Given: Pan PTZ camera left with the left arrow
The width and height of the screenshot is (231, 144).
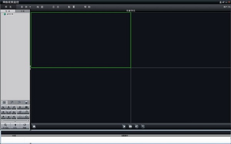Looking at the screenshot, I should 3,112.
